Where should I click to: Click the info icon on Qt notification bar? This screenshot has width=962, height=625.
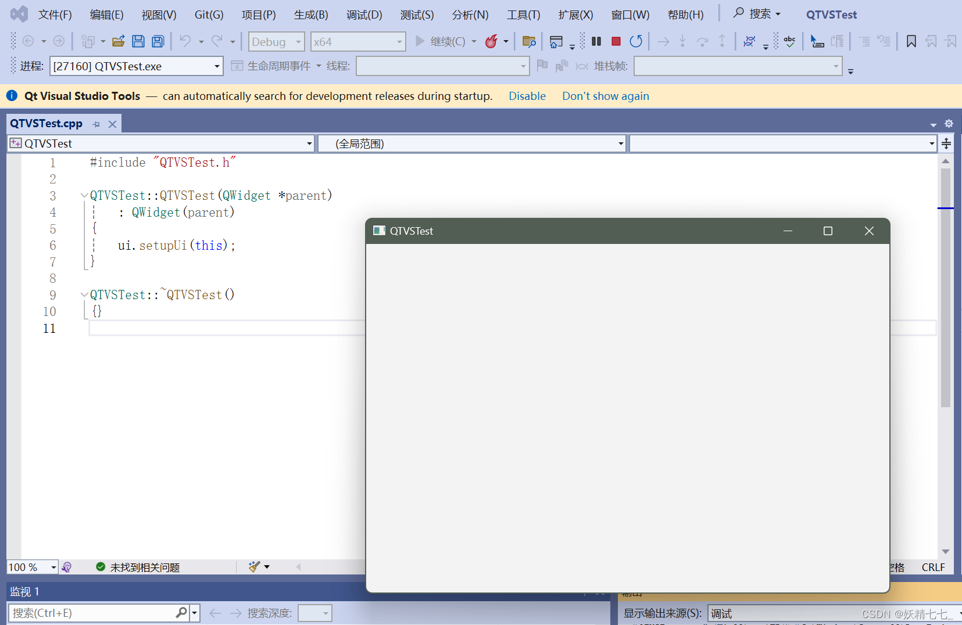pyautogui.click(x=12, y=96)
